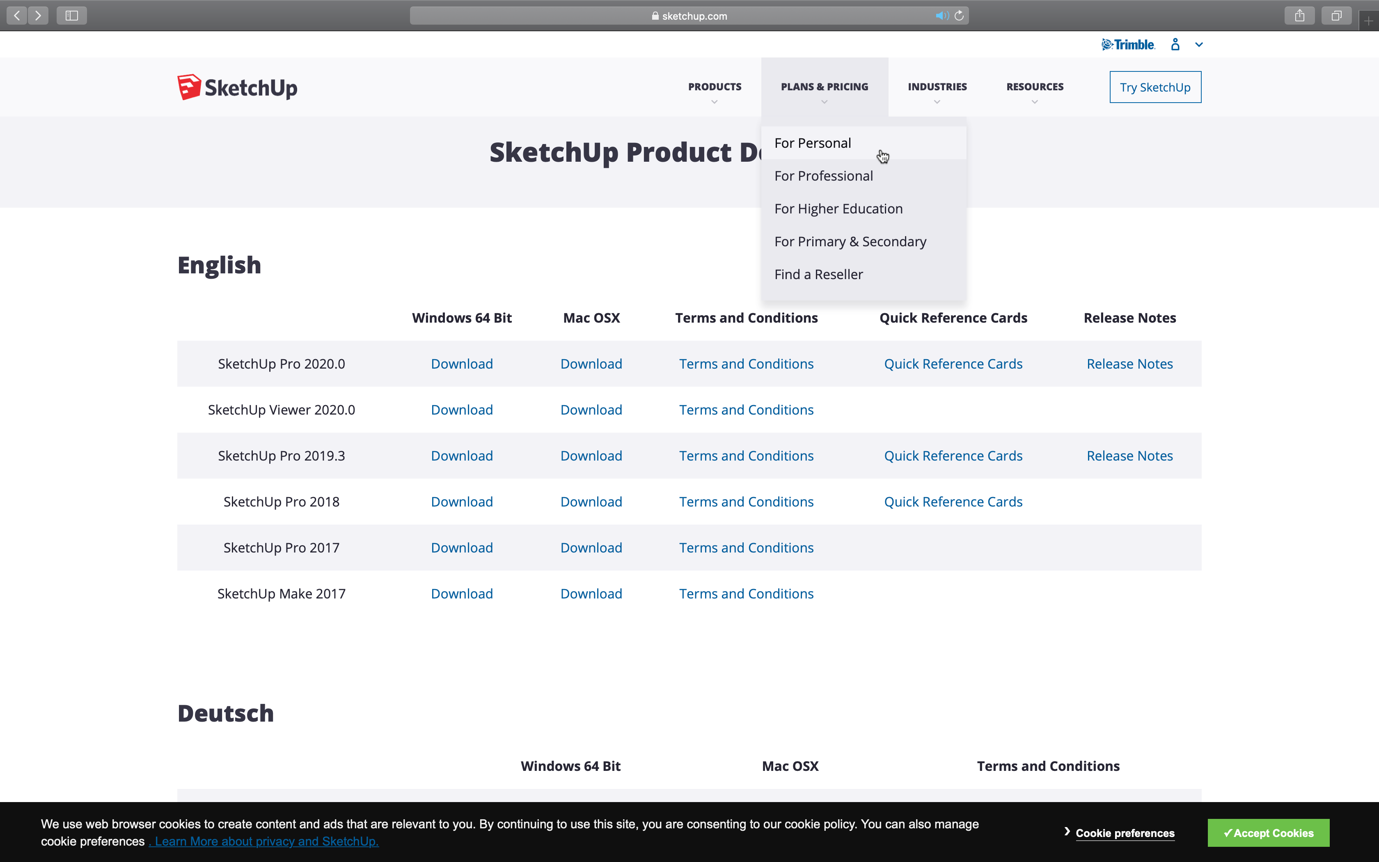Mute the tab audio speaker icon
Viewport: 1379px width, 862px height.
(942, 16)
